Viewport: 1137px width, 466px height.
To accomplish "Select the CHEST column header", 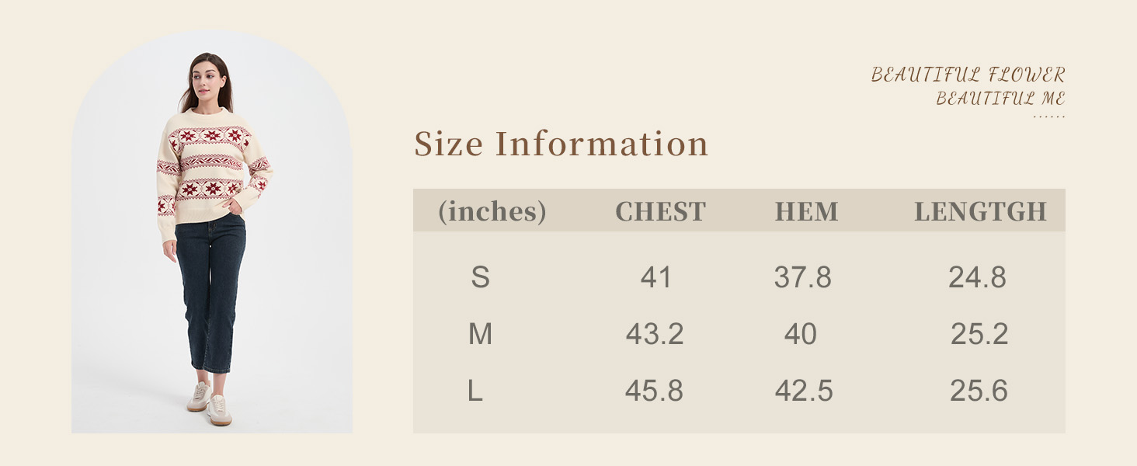I will click(660, 211).
